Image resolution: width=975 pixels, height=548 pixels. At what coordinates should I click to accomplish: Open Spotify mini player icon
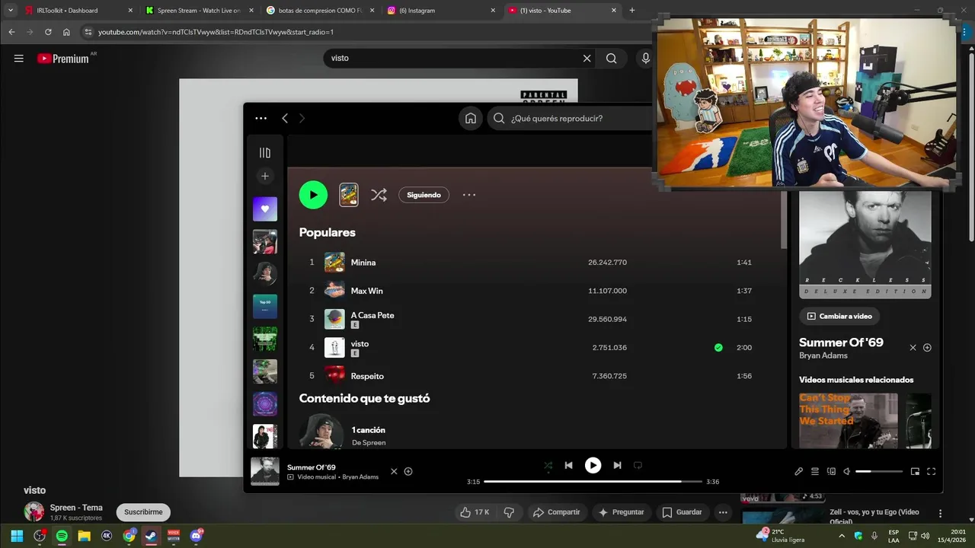pos(915,471)
